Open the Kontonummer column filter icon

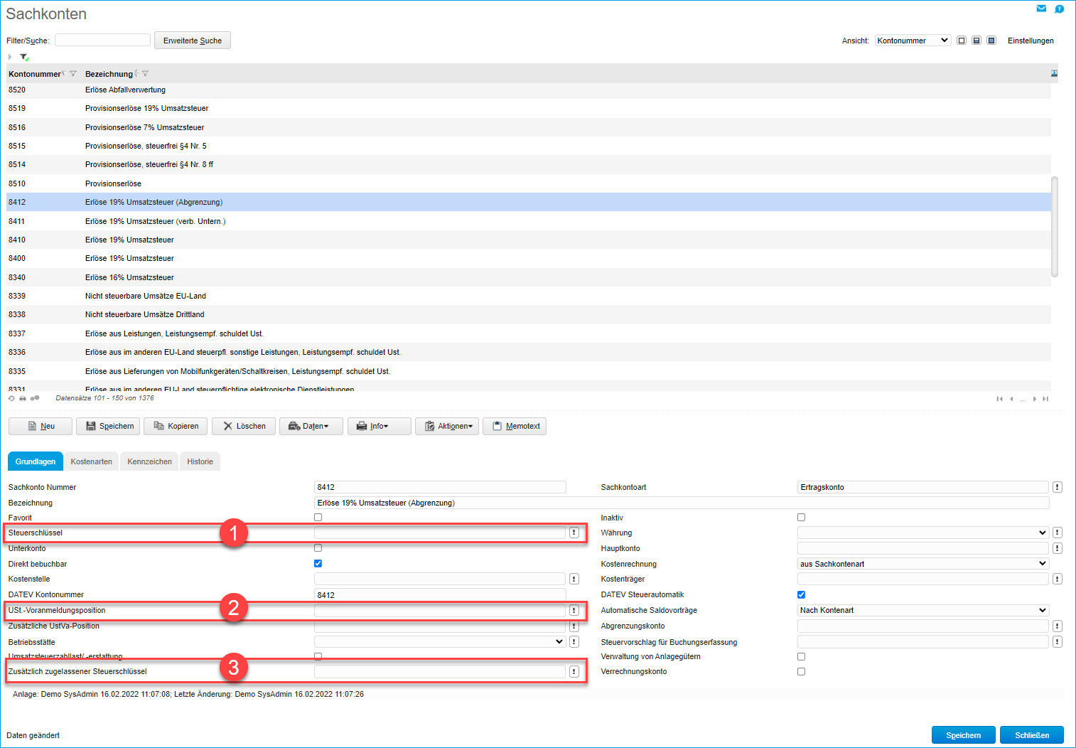[72, 74]
